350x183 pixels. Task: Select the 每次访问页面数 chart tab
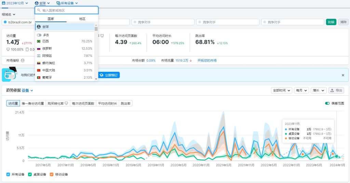tap(83, 103)
